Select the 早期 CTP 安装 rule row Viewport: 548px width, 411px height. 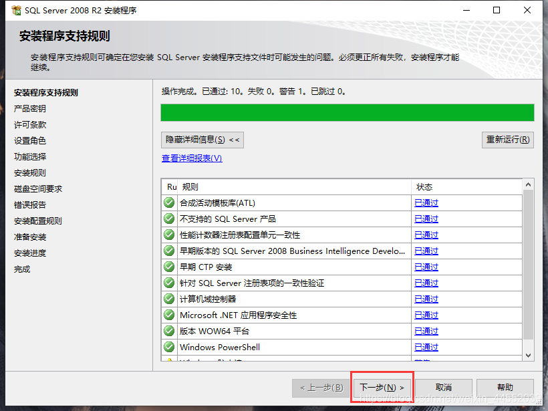(x=341, y=267)
